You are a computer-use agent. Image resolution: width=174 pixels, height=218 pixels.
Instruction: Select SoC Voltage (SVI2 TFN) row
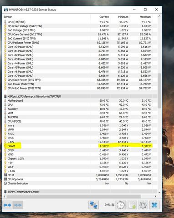80,30
